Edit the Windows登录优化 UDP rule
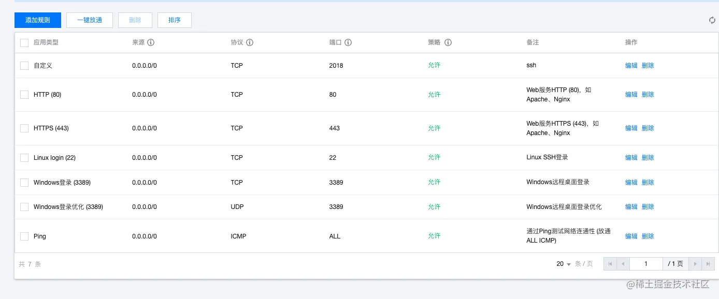The image size is (719, 299). pos(631,207)
